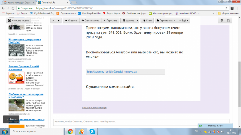
Task: Open the Mail.Ru Агент panel
Action: click(x=215, y=125)
